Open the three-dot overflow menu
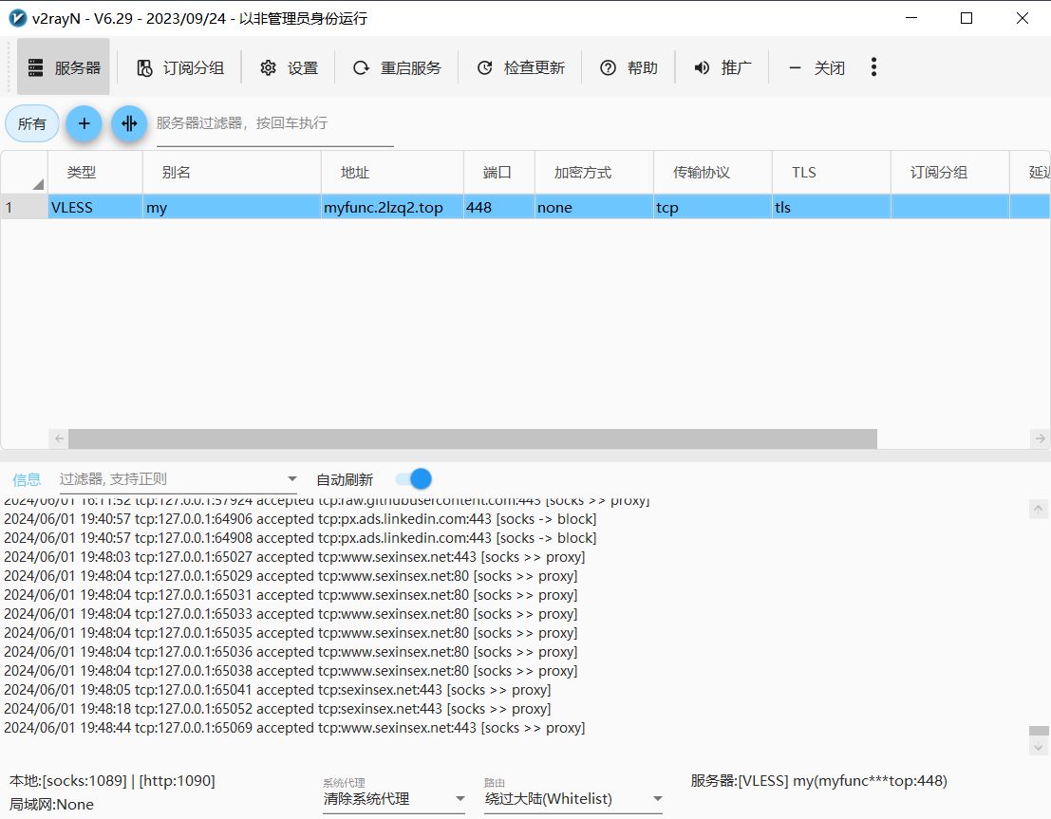The image size is (1051, 819). click(x=873, y=67)
